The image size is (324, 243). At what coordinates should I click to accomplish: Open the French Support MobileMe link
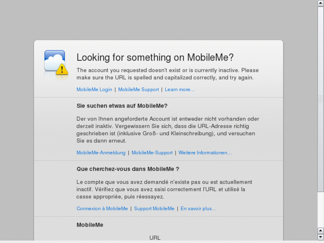pos(154,209)
